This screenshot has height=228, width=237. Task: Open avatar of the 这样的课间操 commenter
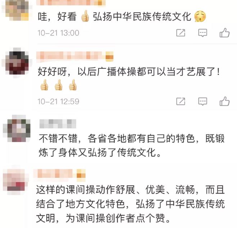coord(16,182)
